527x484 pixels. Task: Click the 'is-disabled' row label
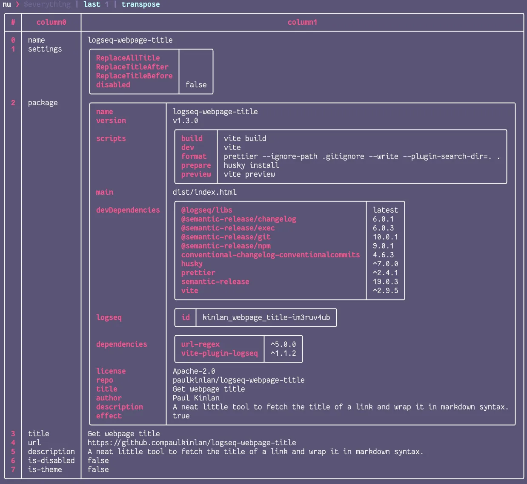[x=51, y=461]
